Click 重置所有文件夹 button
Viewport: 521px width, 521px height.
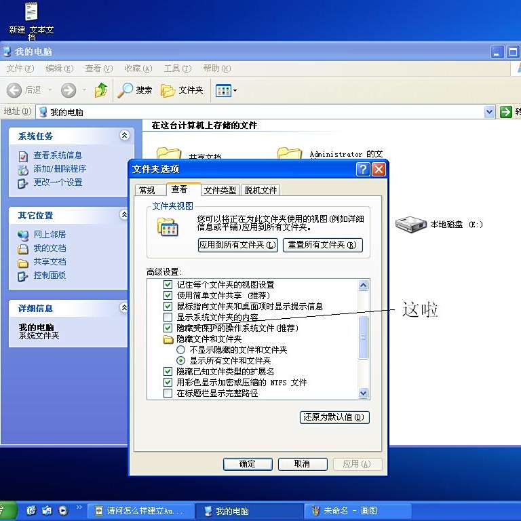(323, 245)
